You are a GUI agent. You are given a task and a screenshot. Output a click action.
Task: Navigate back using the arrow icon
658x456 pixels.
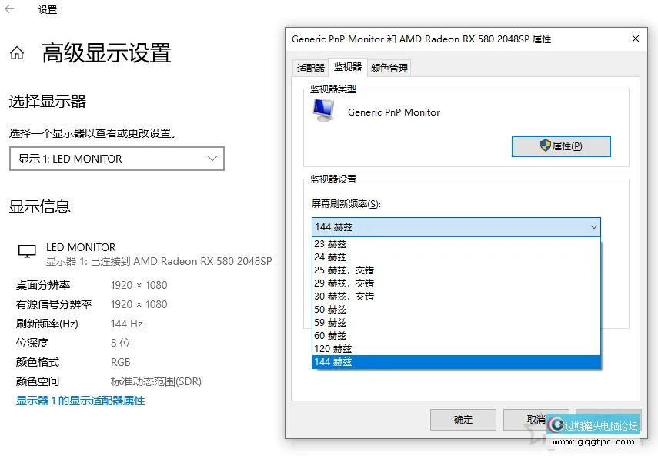8,10
